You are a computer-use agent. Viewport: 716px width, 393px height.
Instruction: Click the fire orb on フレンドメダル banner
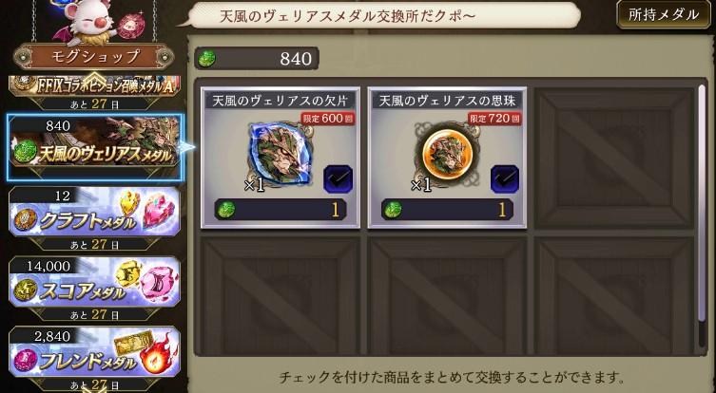pyautogui.click(x=158, y=354)
